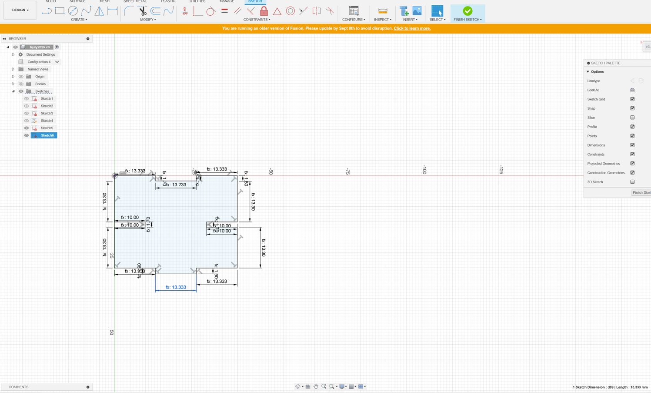
Task: Apply the Midpoint triangle constraint
Action: [277, 11]
